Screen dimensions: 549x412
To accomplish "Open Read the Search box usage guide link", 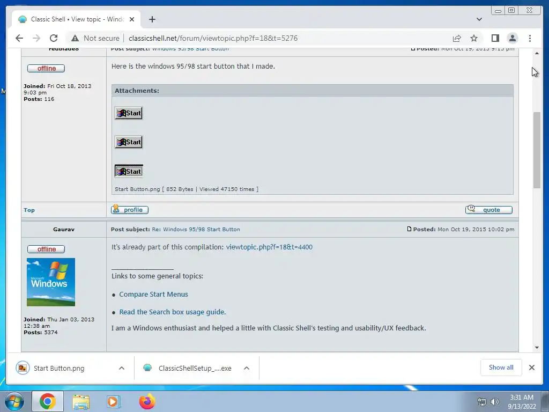I will point(172,312).
